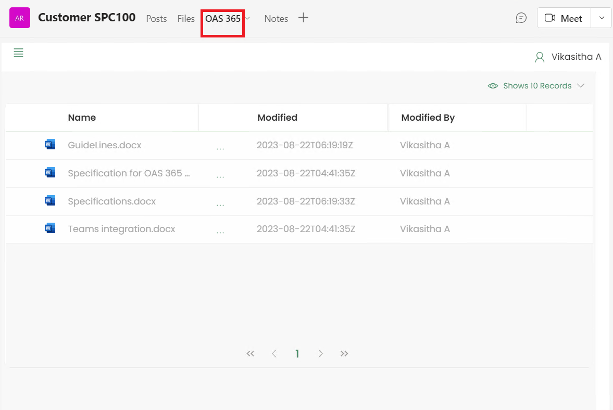Expand the OAS 365 tab dropdown arrow

247,19
